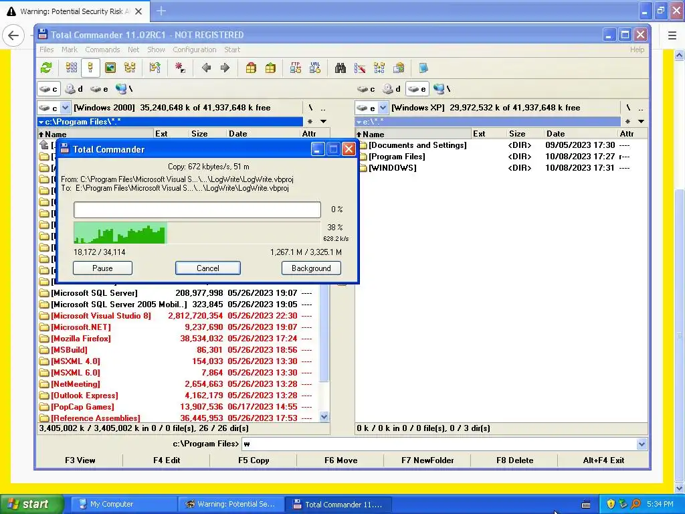685x514 pixels.
Task: Open the Help menu
Action: pyautogui.click(x=637, y=50)
